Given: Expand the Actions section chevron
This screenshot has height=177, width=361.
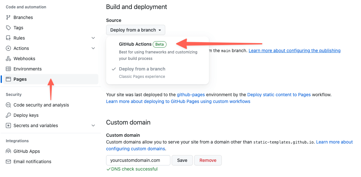Looking at the screenshot, I should coord(93,48).
